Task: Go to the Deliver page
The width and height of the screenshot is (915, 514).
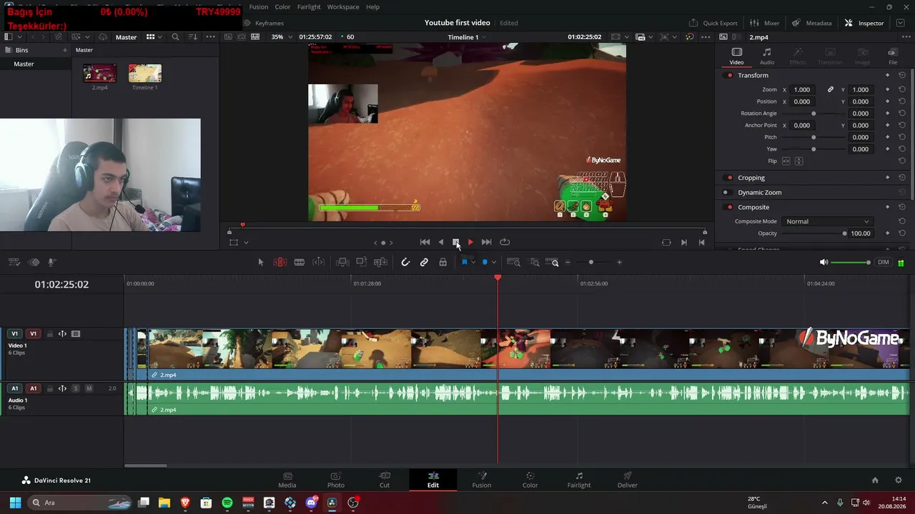Action: pos(628,480)
